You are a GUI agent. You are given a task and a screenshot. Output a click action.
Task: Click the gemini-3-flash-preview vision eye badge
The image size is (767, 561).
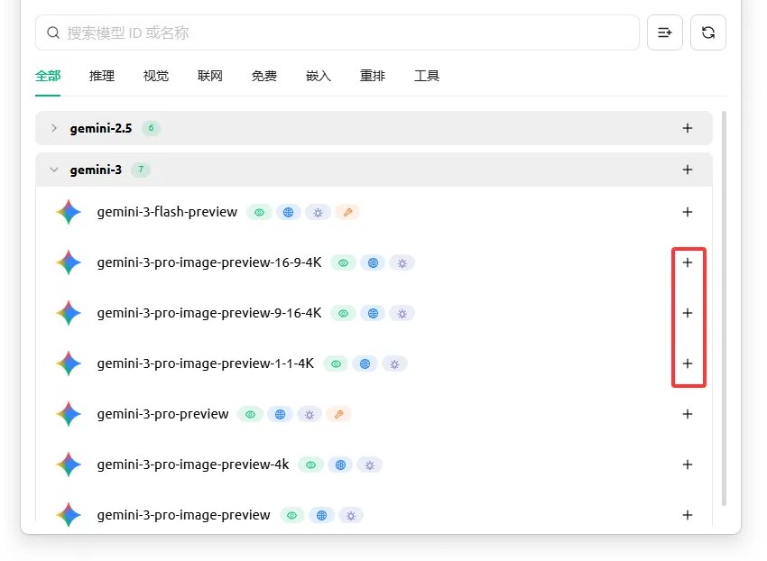[259, 212]
